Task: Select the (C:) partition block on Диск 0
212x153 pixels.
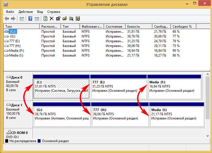Action: coord(61,87)
